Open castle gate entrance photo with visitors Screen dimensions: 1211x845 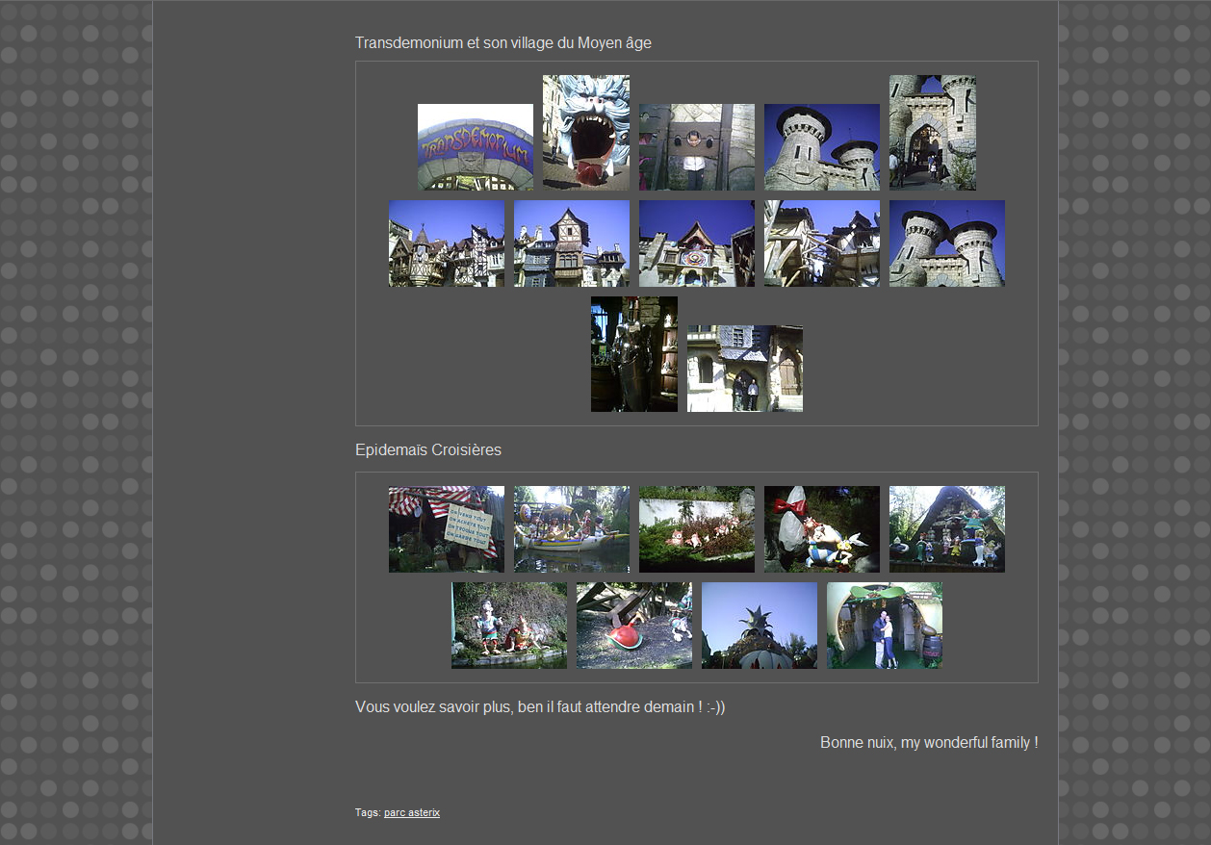(932, 133)
